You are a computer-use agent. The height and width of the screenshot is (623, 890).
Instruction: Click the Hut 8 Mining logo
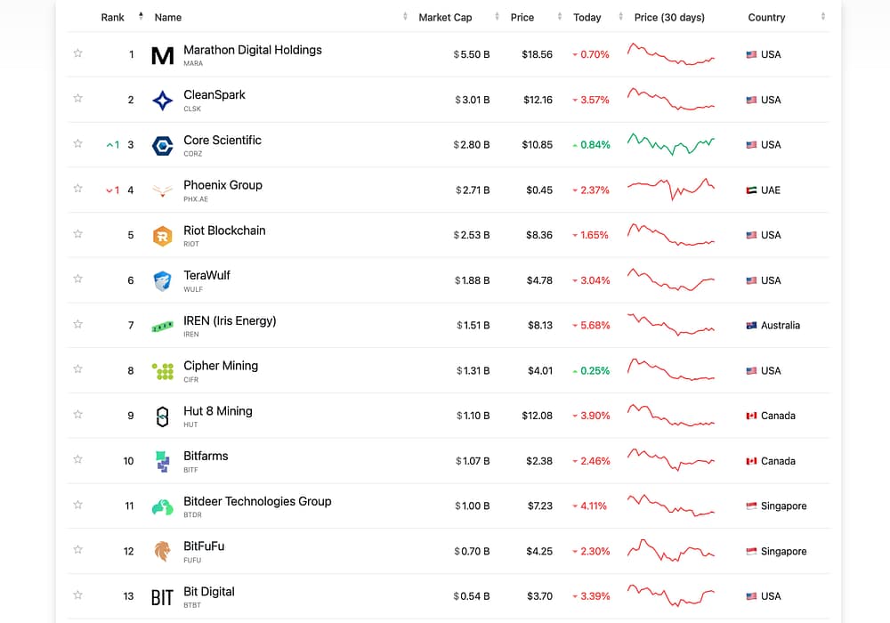[x=163, y=417]
